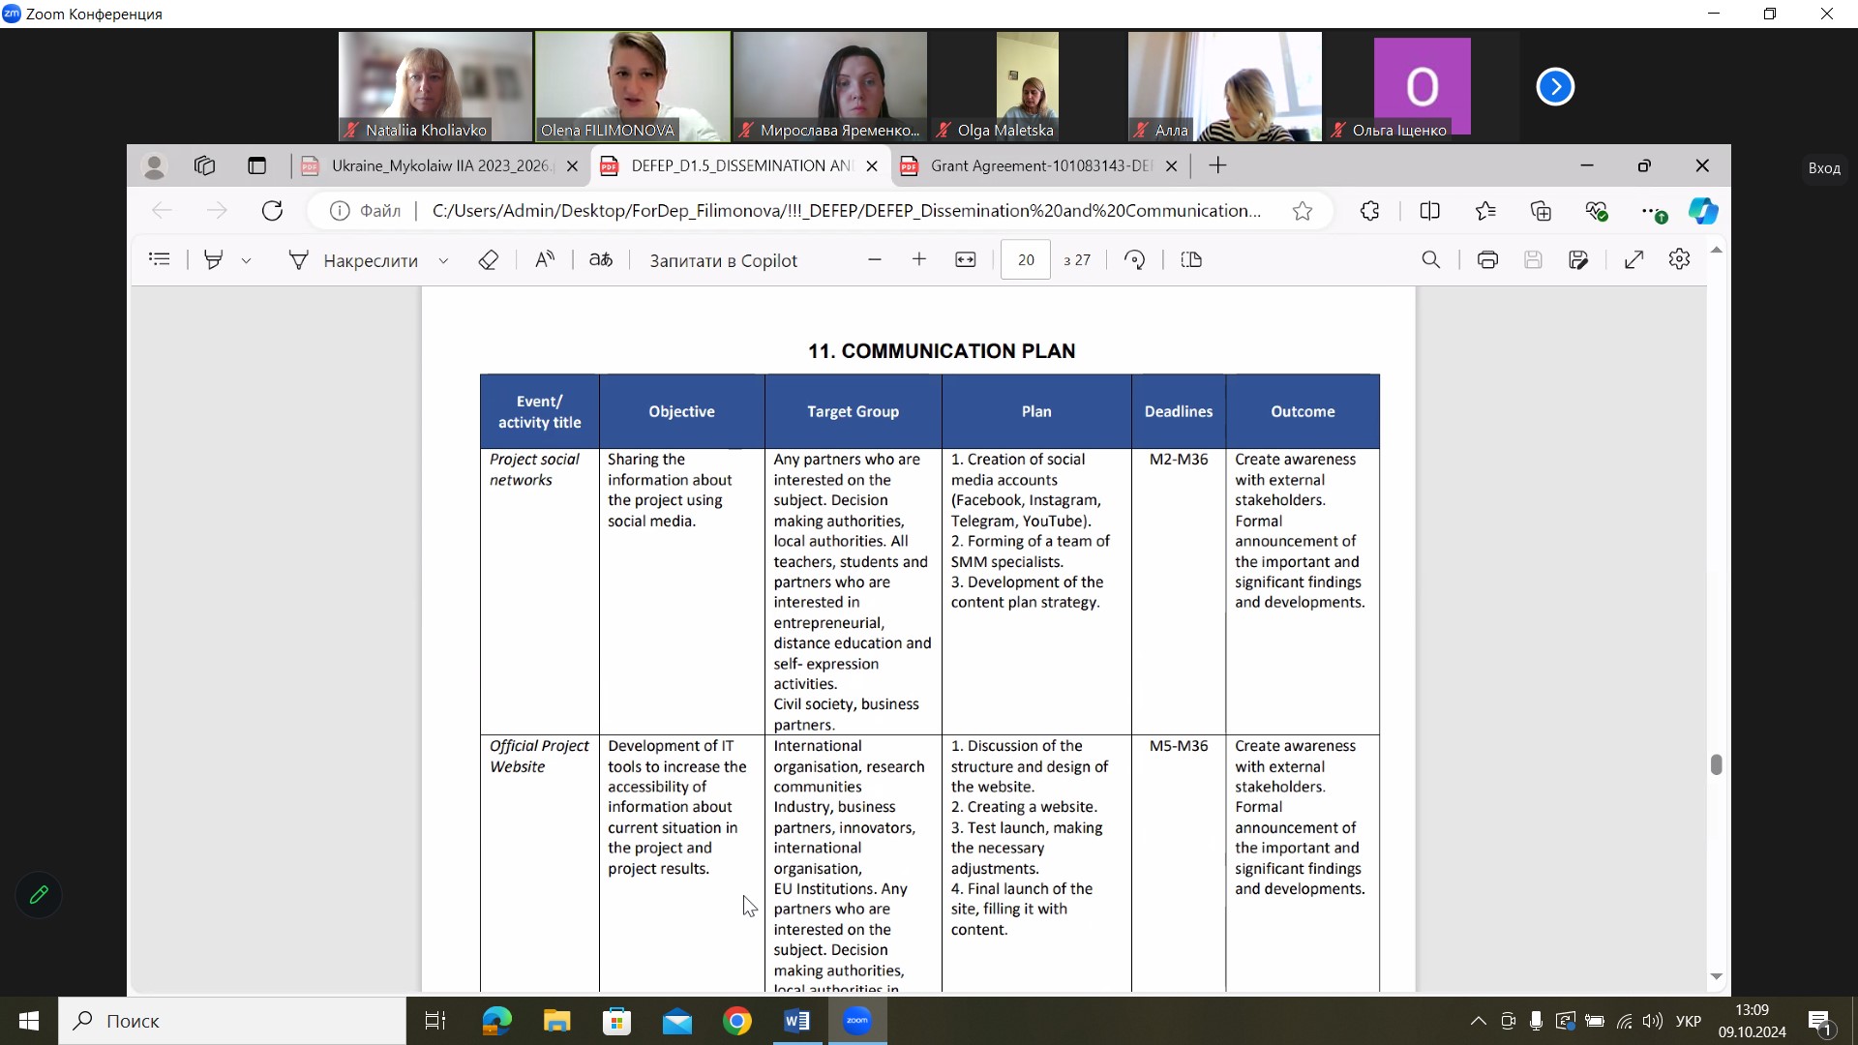Image resolution: width=1858 pixels, height=1045 pixels.
Task: Click the Erase tool icon
Action: coord(489,260)
